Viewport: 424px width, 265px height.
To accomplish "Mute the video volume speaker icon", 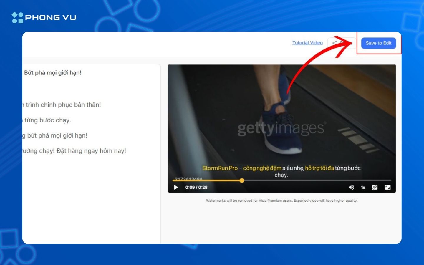I will [351, 187].
